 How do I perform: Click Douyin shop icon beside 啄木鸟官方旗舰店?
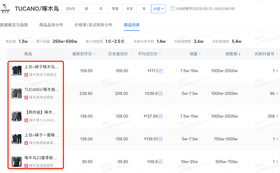26,75
